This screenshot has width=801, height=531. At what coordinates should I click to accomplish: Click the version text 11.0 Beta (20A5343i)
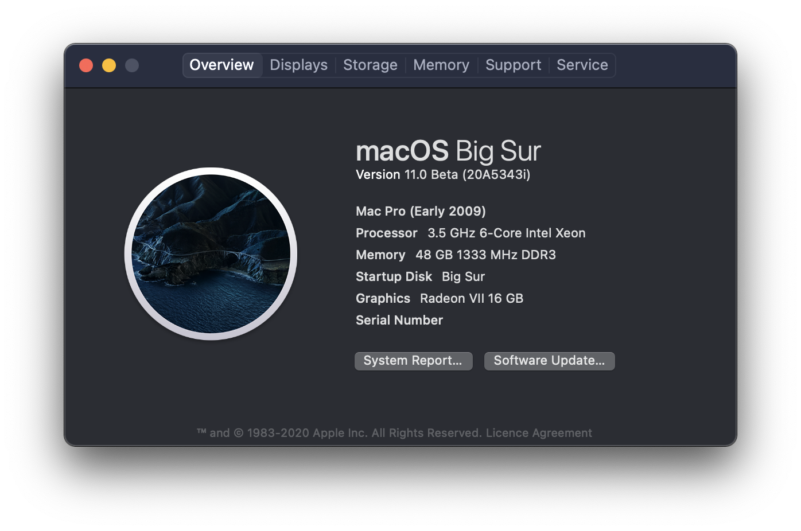467,174
